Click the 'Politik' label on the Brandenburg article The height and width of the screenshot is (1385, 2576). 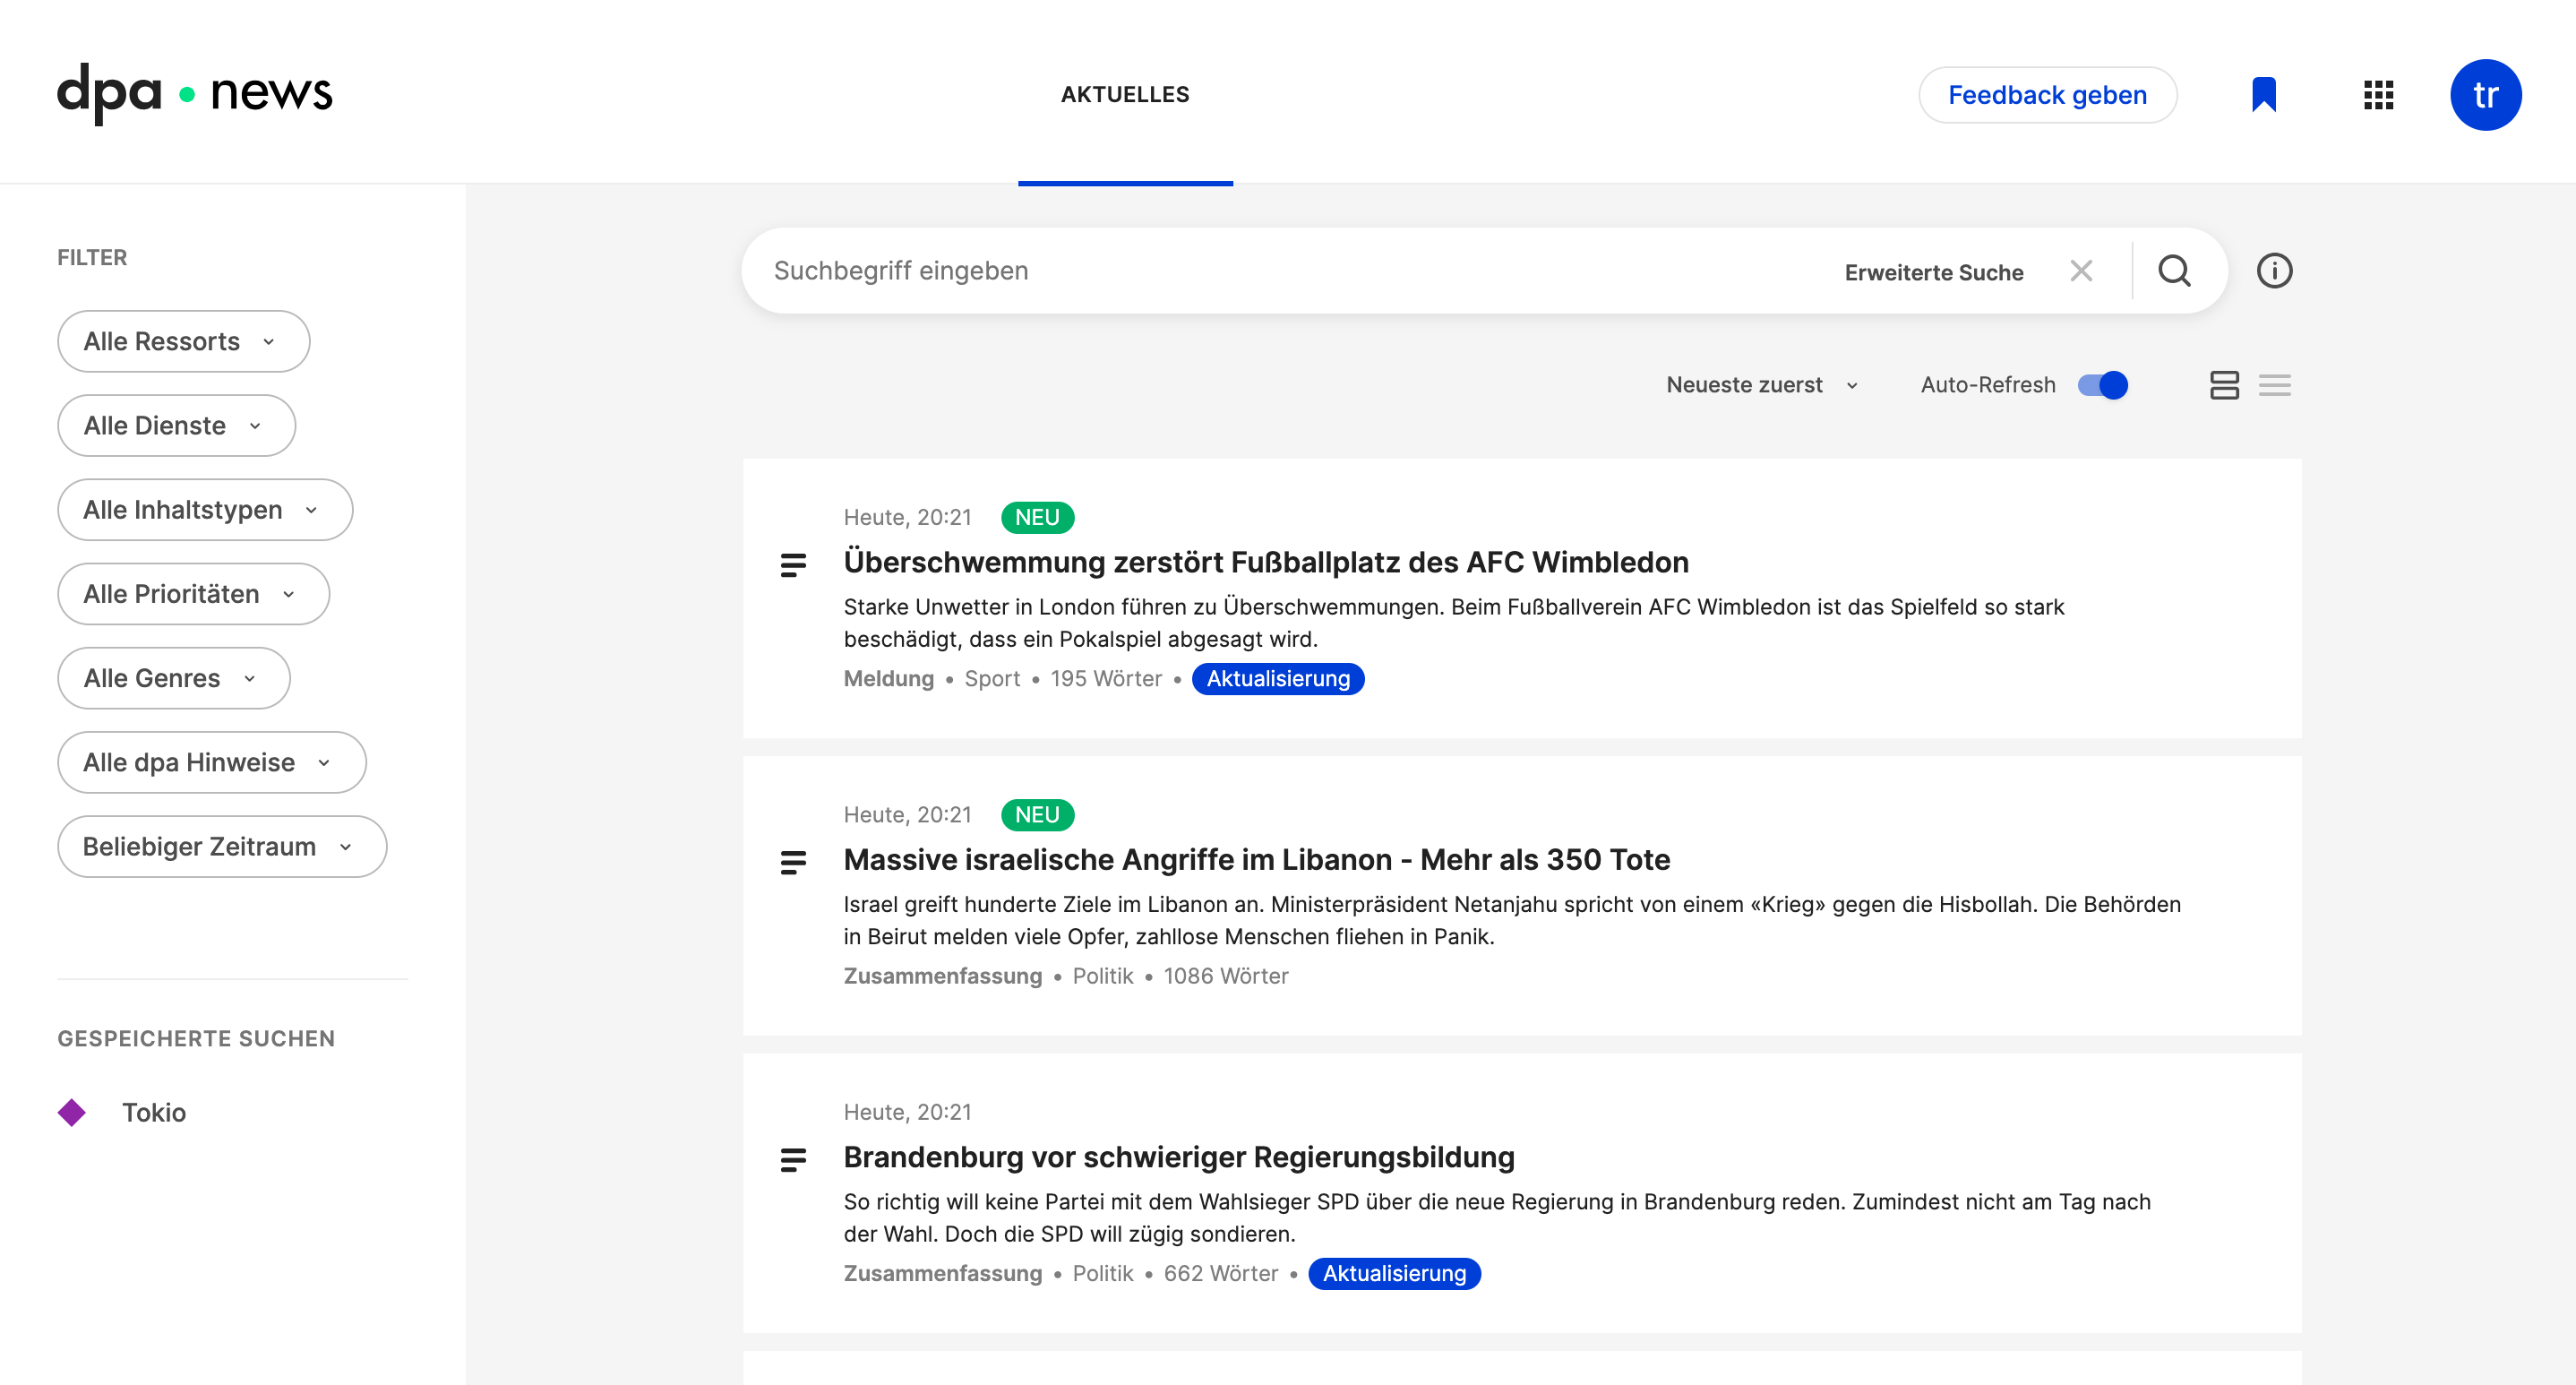coord(1103,1273)
